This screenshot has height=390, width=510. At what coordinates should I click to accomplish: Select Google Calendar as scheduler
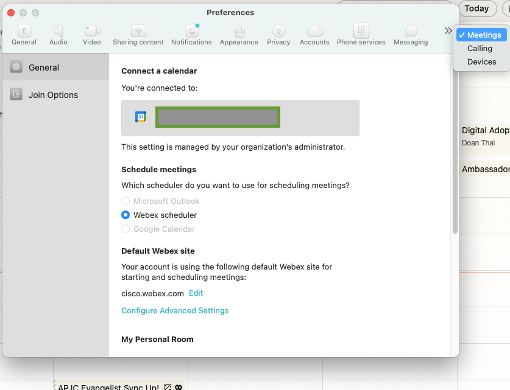pyautogui.click(x=125, y=229)
